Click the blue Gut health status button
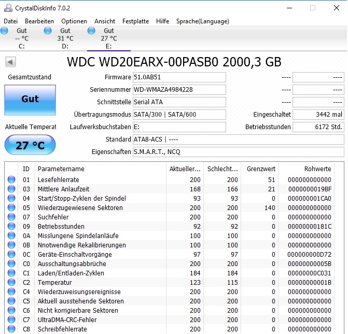Viewport: 348px width, 334px height. [x=30, y=100]
